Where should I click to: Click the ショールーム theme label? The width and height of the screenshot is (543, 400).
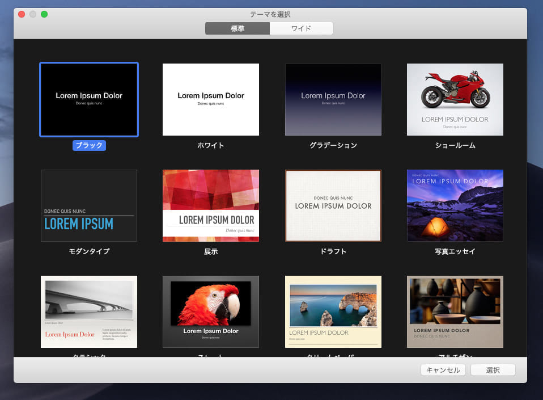[x=455, y=145]
